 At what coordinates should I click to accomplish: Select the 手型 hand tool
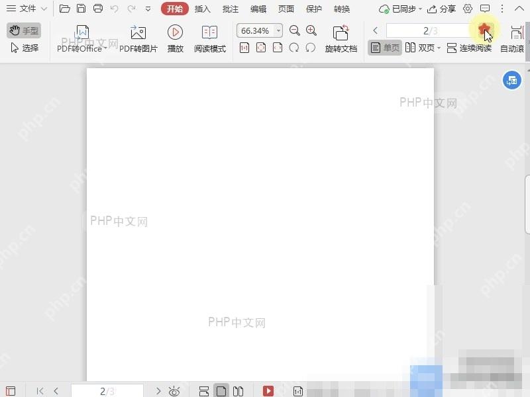(24, 30)
